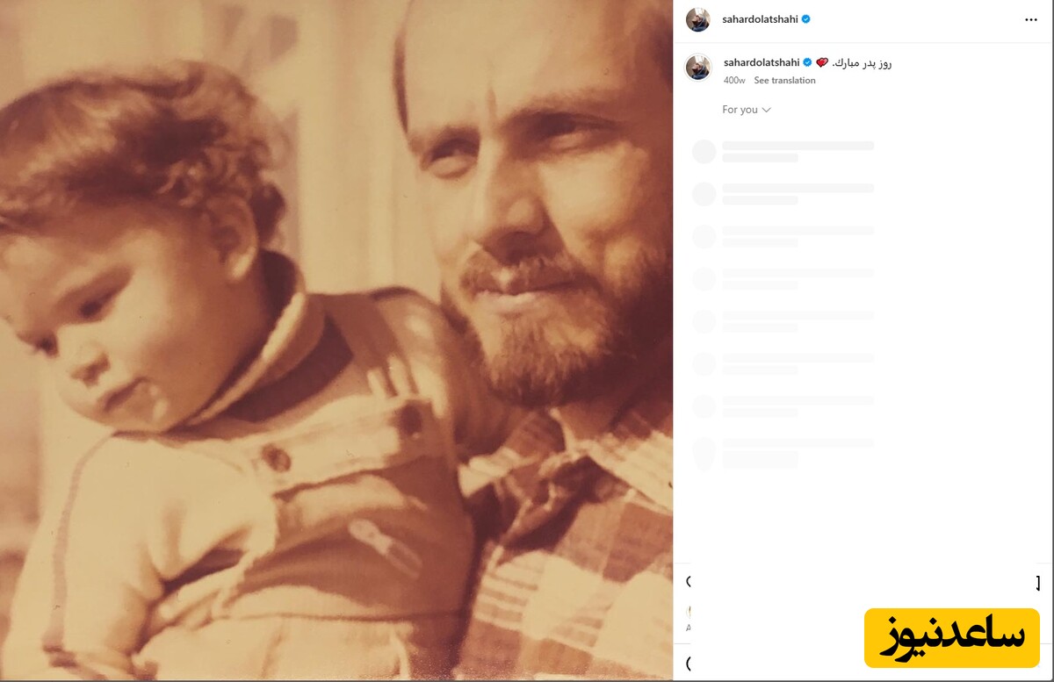Viewport: 1054px width, 682px height.
Task: Click partially hidden like icon below comments
Action: point(688,581)
